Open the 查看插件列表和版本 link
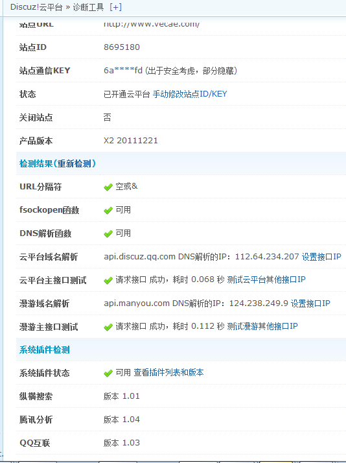Viewport: 346px width, 463px height. coord(168,373)
